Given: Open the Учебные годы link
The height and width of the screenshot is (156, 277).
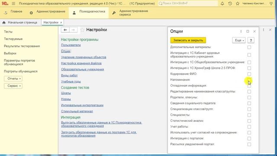Looking at the screenshot, I should [x=71, y=81].
